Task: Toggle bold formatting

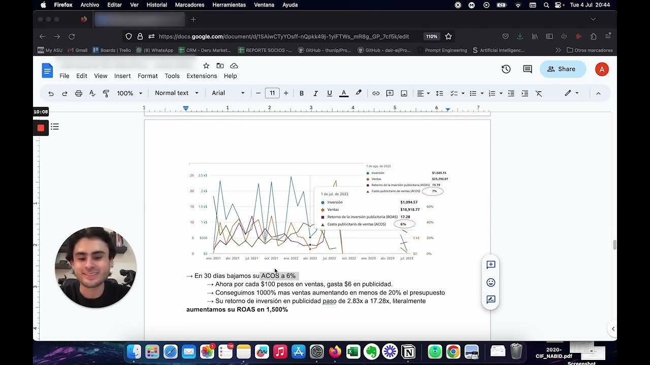Action: pos(301,93)
